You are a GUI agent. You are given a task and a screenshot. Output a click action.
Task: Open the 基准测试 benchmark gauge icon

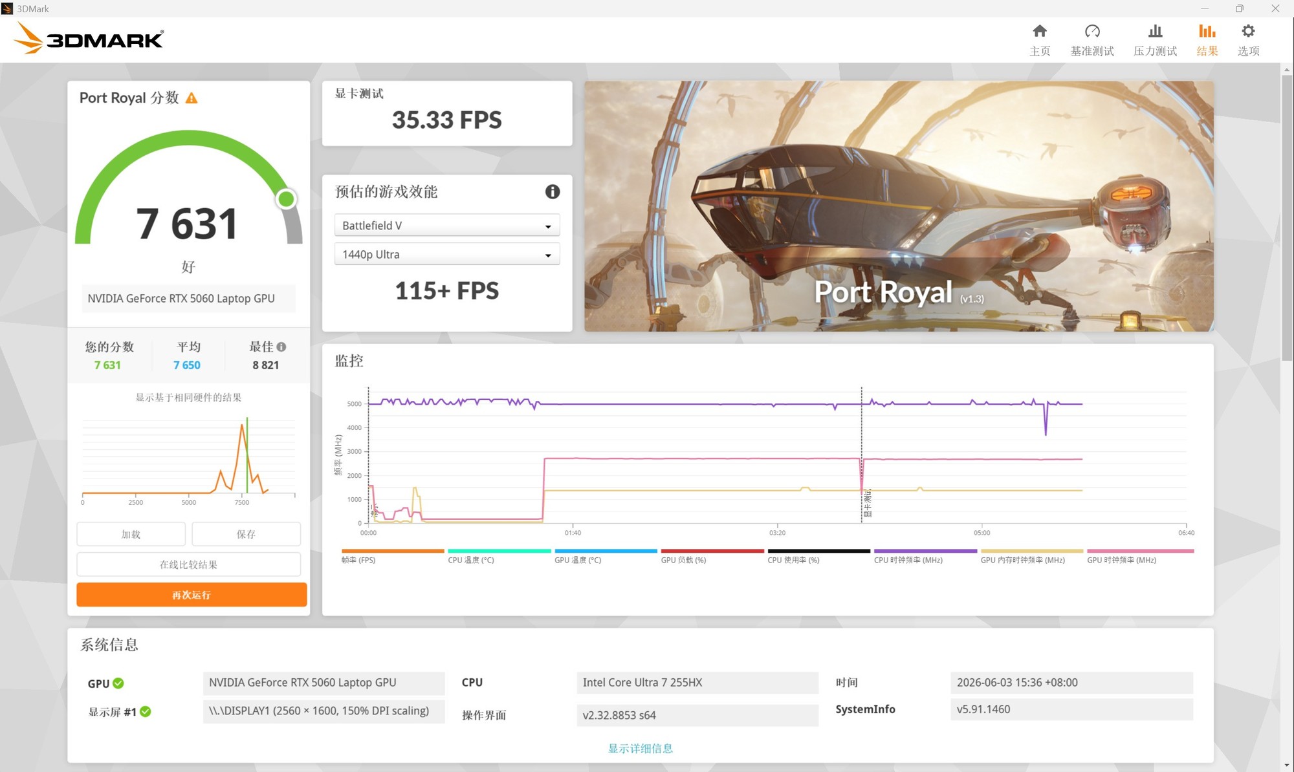click(x=1092, y=31)
